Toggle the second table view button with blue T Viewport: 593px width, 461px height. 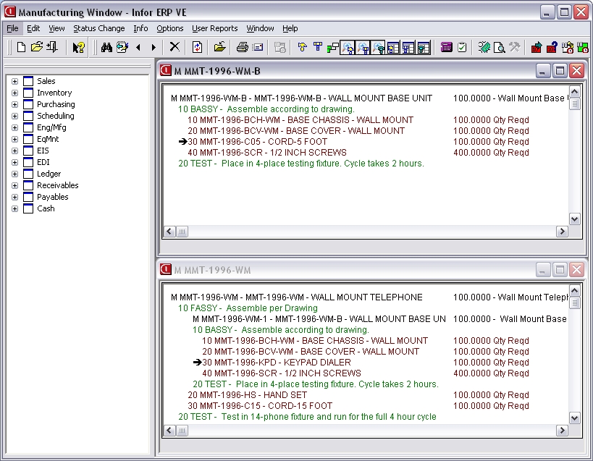(408, 48)
